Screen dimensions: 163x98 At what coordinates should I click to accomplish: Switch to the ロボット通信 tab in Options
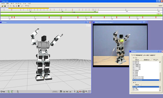pos(146,55)
